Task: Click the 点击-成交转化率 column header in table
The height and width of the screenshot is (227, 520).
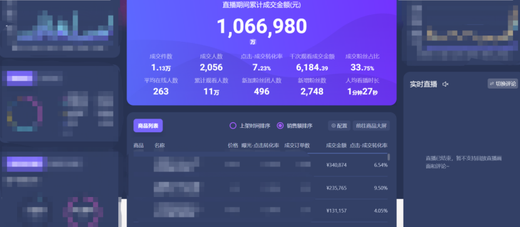Action: [369, 145]
